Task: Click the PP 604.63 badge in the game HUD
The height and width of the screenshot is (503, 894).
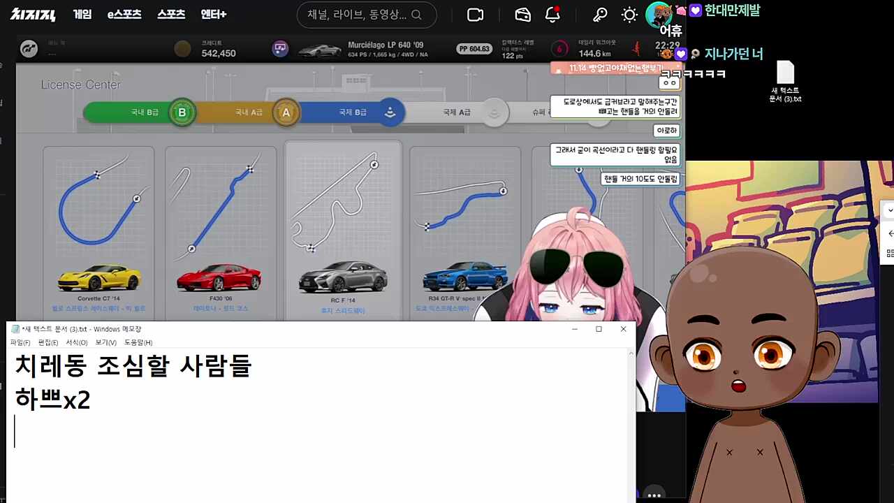Action: pyautogui.click(x=474, y=49)
